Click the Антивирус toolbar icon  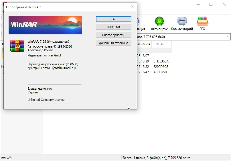pyautogui.click(x=159, y=23)
